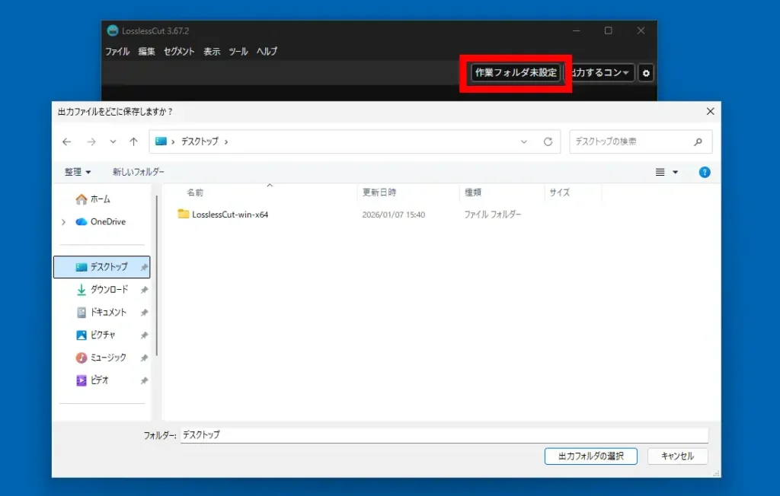
Task: Expand the OneDrive tree entry
Action: point(64,221)
